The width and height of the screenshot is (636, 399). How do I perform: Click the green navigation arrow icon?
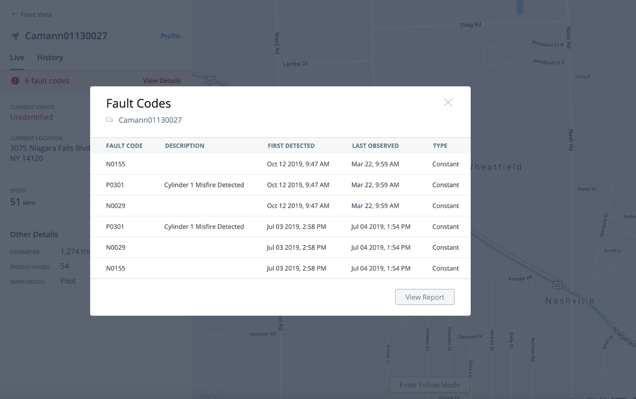point(15,36)
